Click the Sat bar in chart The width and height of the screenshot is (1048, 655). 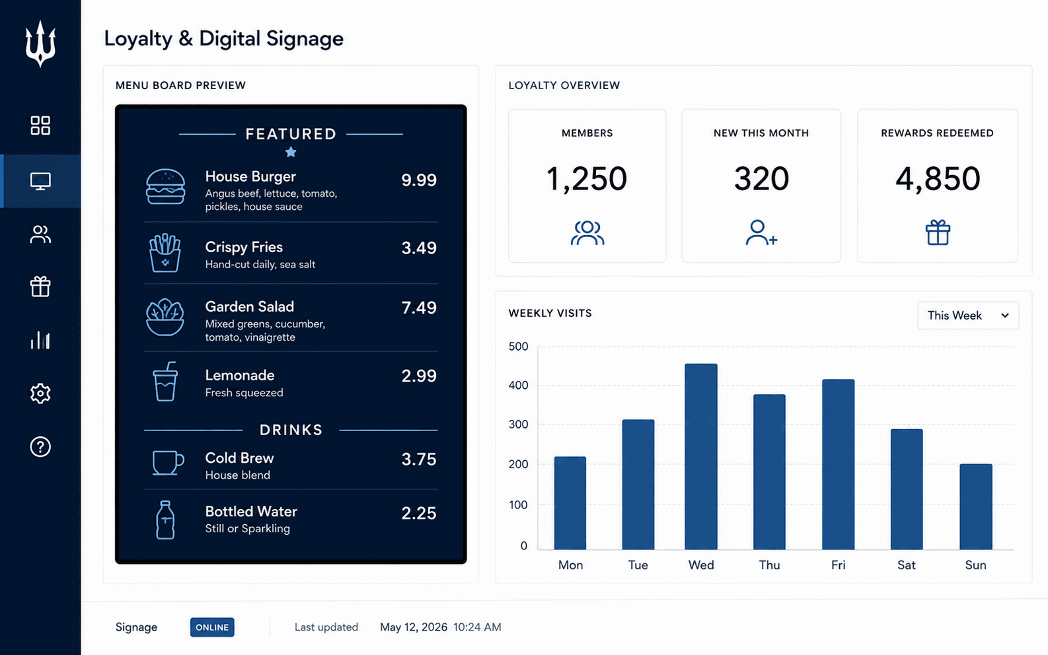pyautogui.click(x=907, y=489)
